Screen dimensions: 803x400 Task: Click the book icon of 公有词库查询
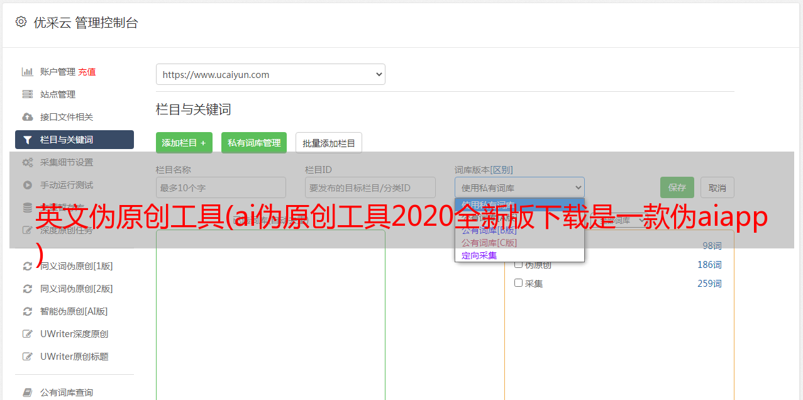(28, 392)
